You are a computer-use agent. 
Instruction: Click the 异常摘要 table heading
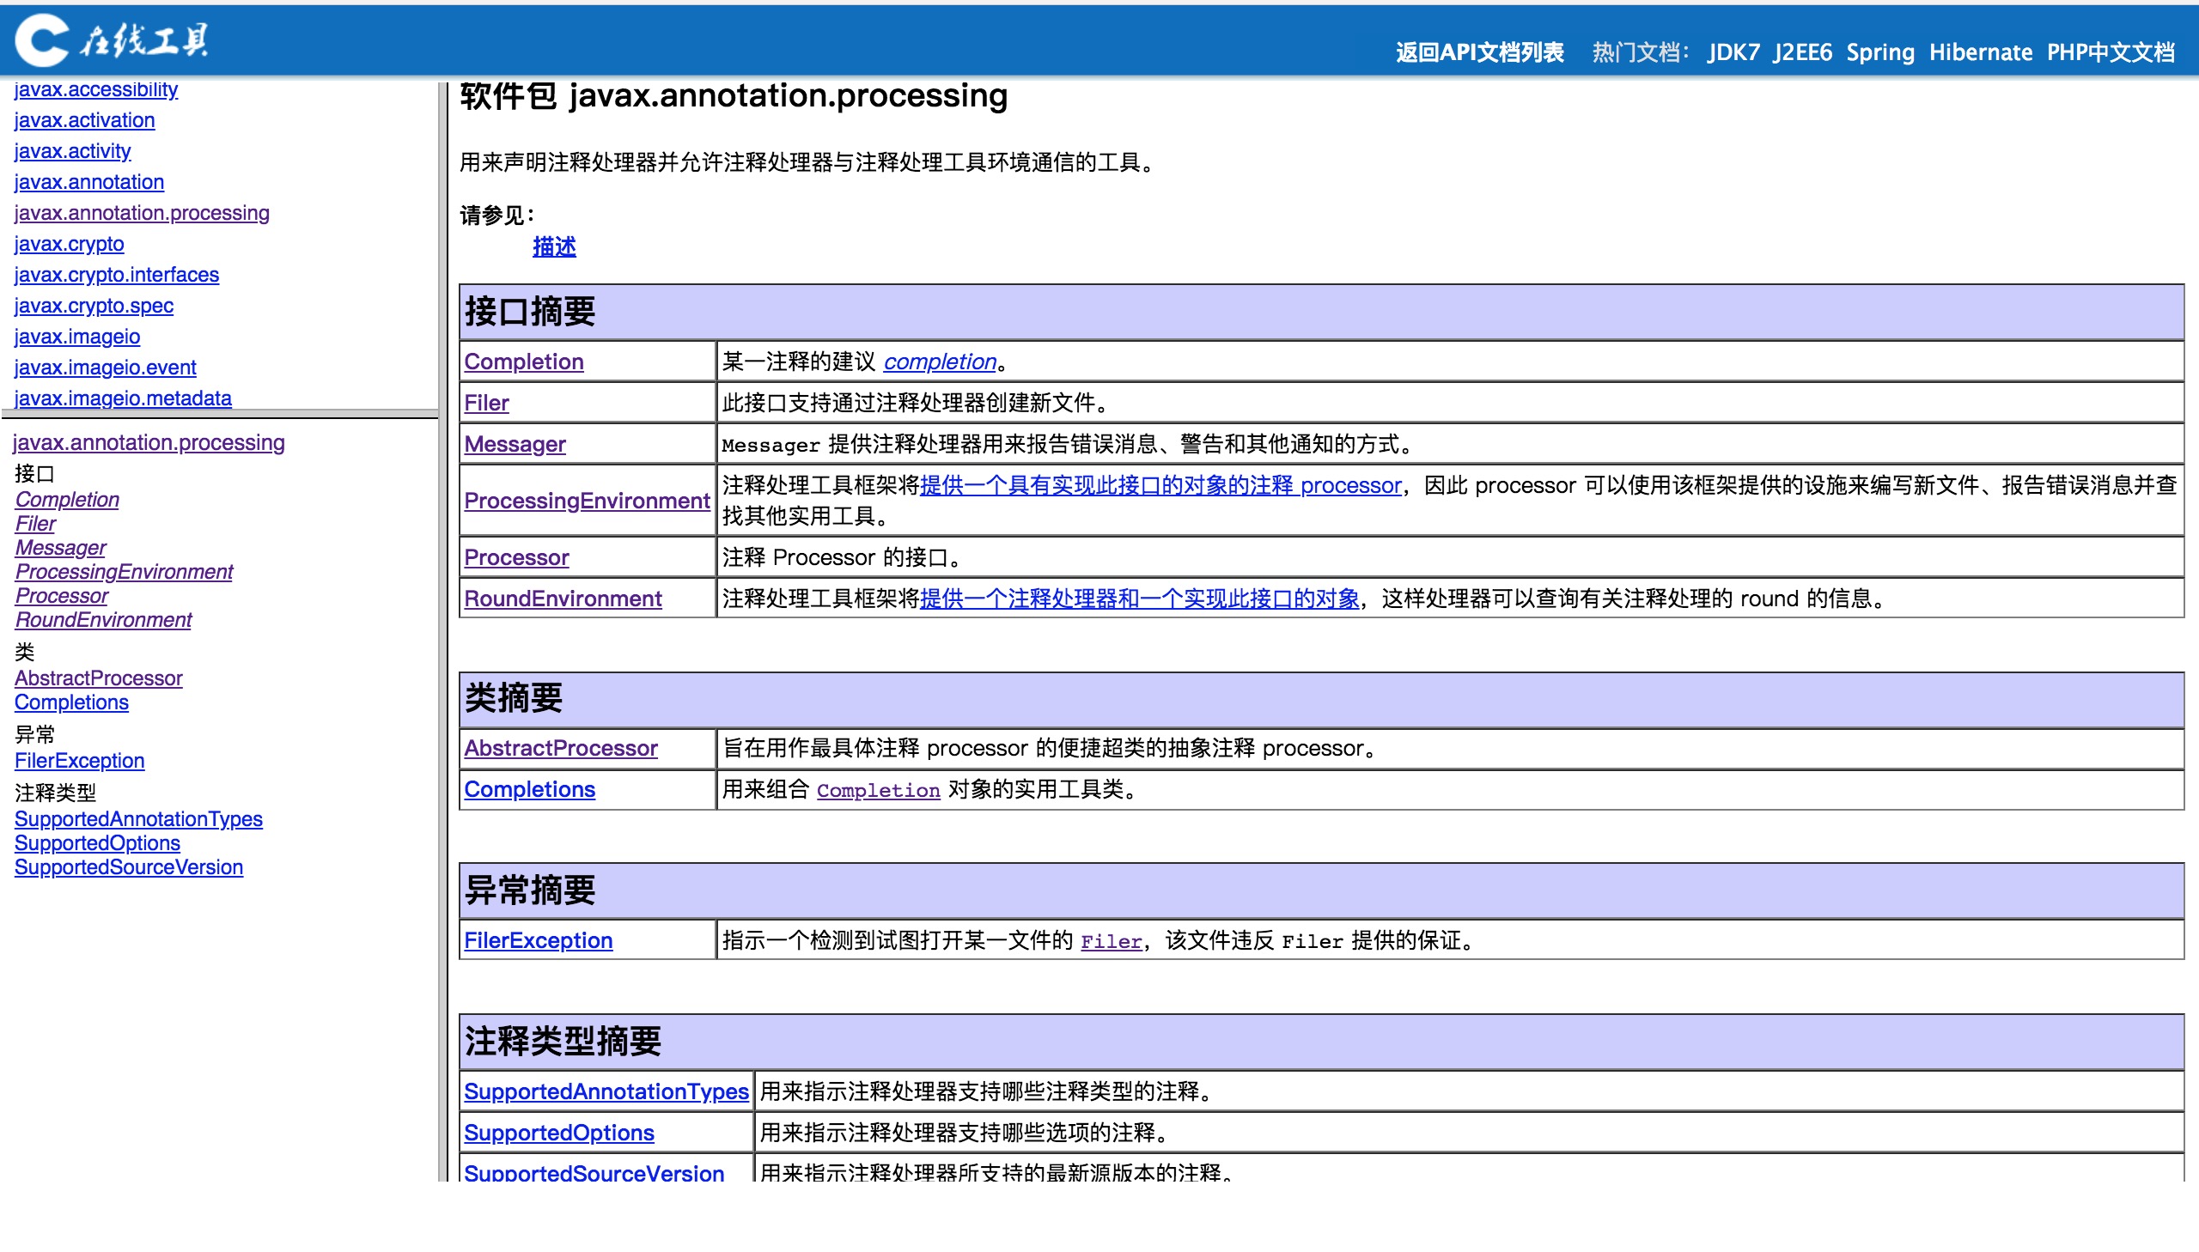[x=530, y=891]
